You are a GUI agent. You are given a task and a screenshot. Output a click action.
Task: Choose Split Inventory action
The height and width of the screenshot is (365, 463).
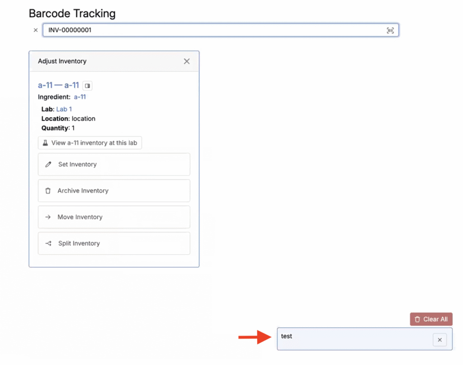tap(114, 243)
